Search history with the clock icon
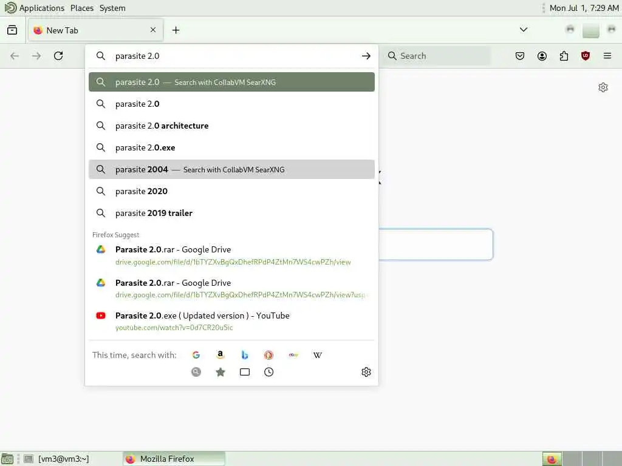 coord(268,372)
